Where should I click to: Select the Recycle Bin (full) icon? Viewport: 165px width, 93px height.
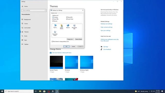pos(74,27)
